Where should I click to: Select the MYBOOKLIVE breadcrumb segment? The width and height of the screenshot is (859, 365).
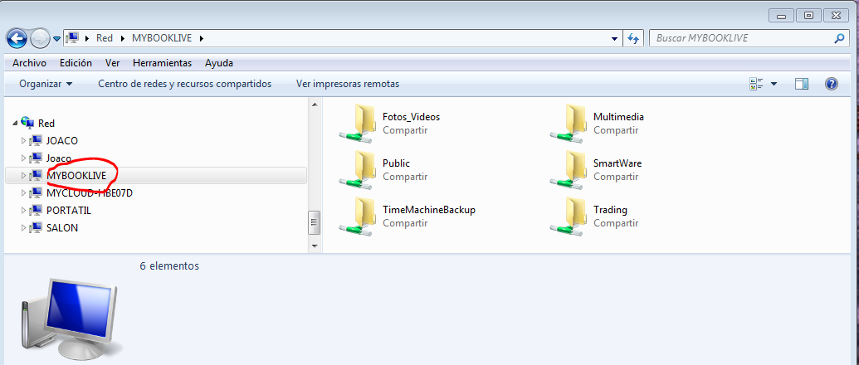163,38
